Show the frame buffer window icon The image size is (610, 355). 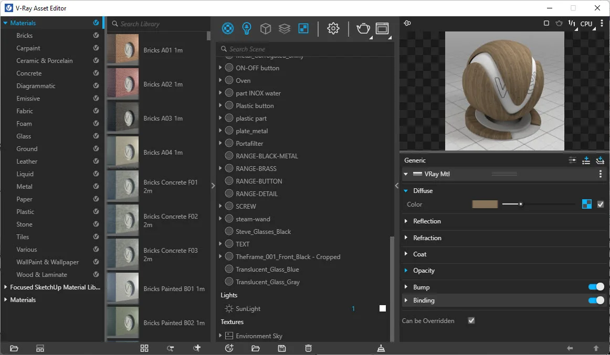point(382,28)
